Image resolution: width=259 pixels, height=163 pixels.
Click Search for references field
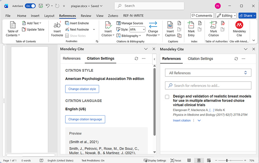pyautogui.click(x=208, y=86)
